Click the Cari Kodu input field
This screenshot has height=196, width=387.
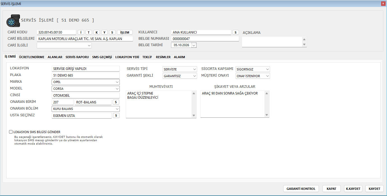[56, 32]
